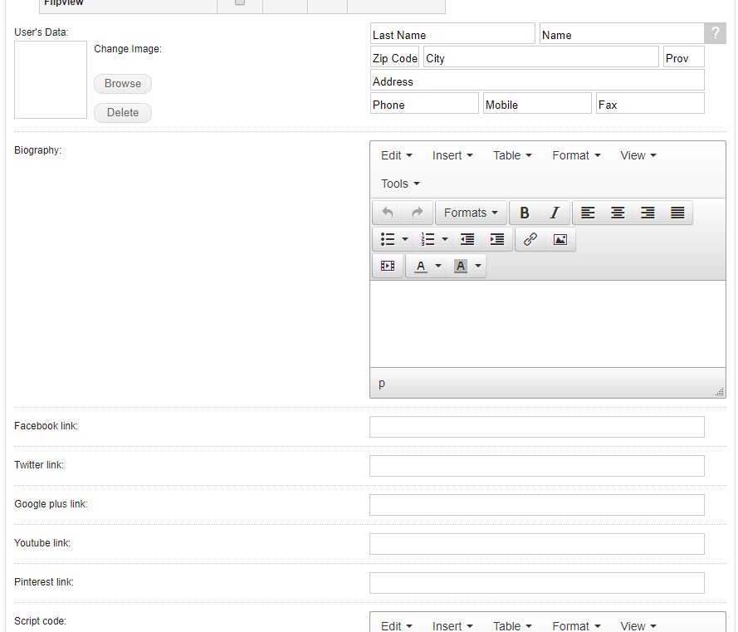Align text left in Biography editor

point(588,213)
